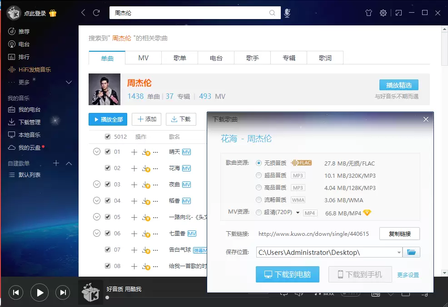Open the skin (shirt) icon
The height and width of the screenshot is (307, 448).
pyautogui.click(x=368, y=13)
